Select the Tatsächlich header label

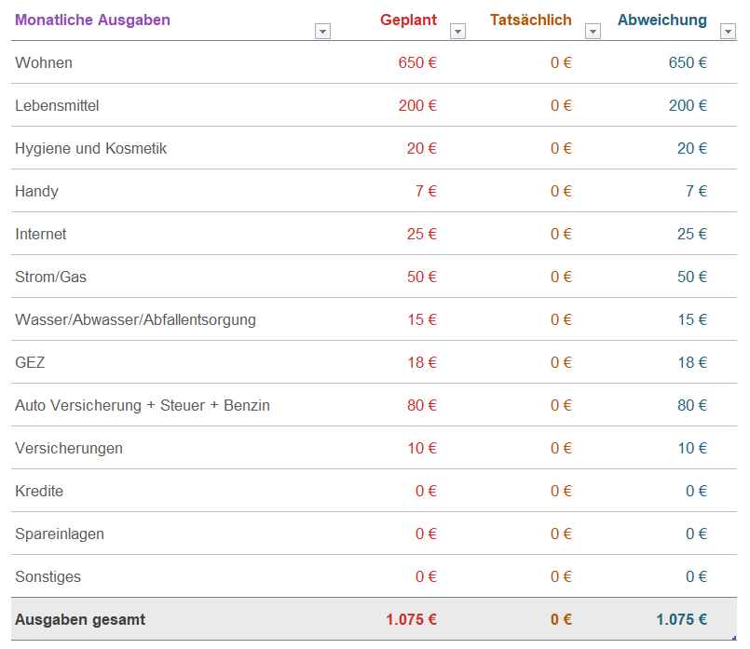point(530,20)
